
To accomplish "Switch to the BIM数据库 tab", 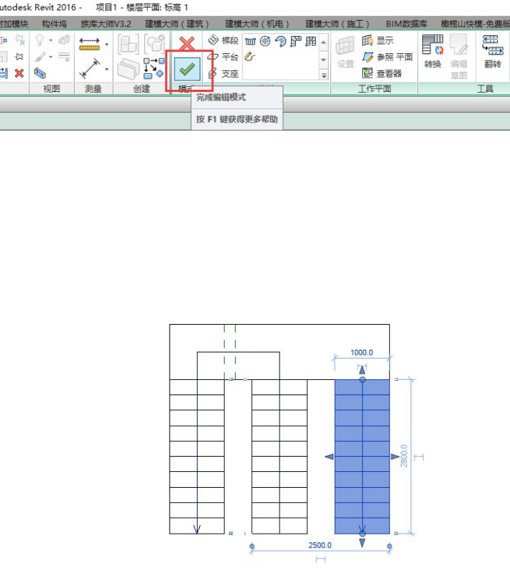I will 406,24.
